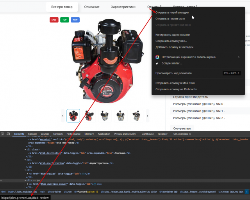250x200 pixels.
Task: Click the main red diesel engine image
Action: click(107, 61)
